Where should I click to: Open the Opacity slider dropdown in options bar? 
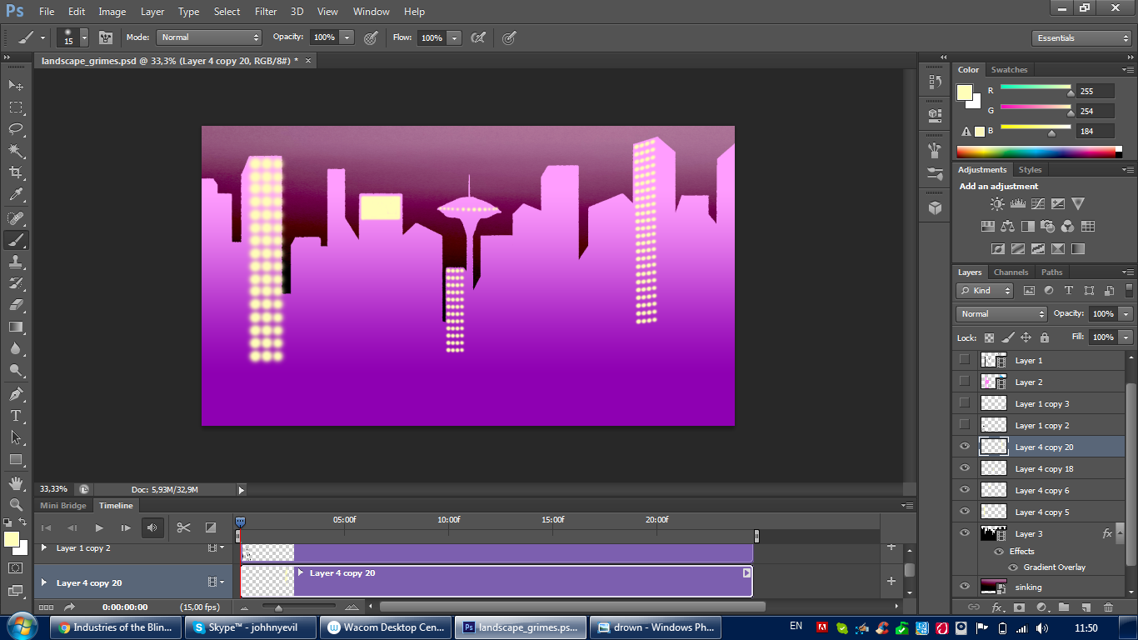[347, 37]
